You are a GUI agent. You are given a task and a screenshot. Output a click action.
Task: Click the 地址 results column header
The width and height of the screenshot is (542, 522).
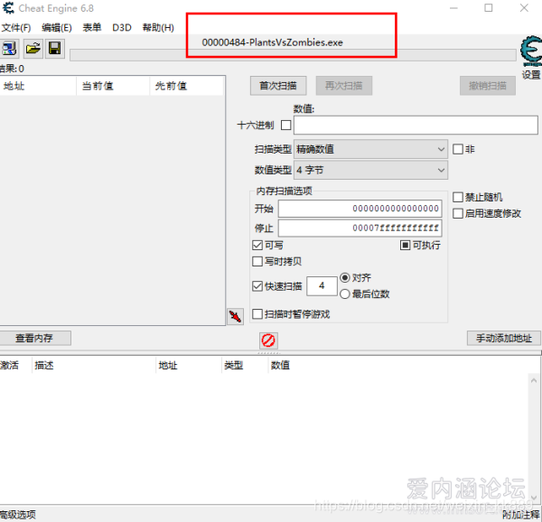pyautogui.click(x=37, y=86)
